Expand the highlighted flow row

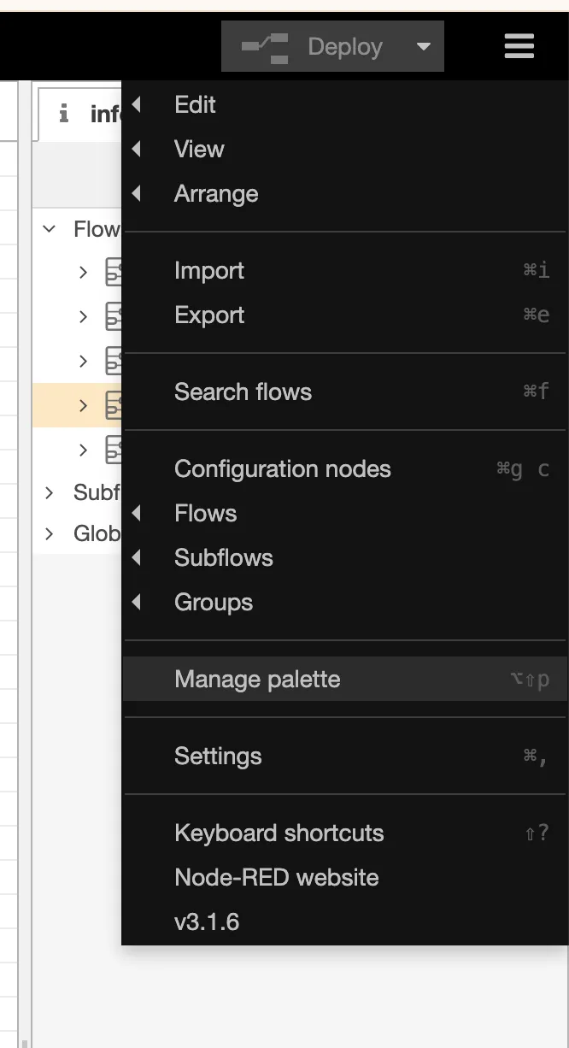tap(83, 405)
